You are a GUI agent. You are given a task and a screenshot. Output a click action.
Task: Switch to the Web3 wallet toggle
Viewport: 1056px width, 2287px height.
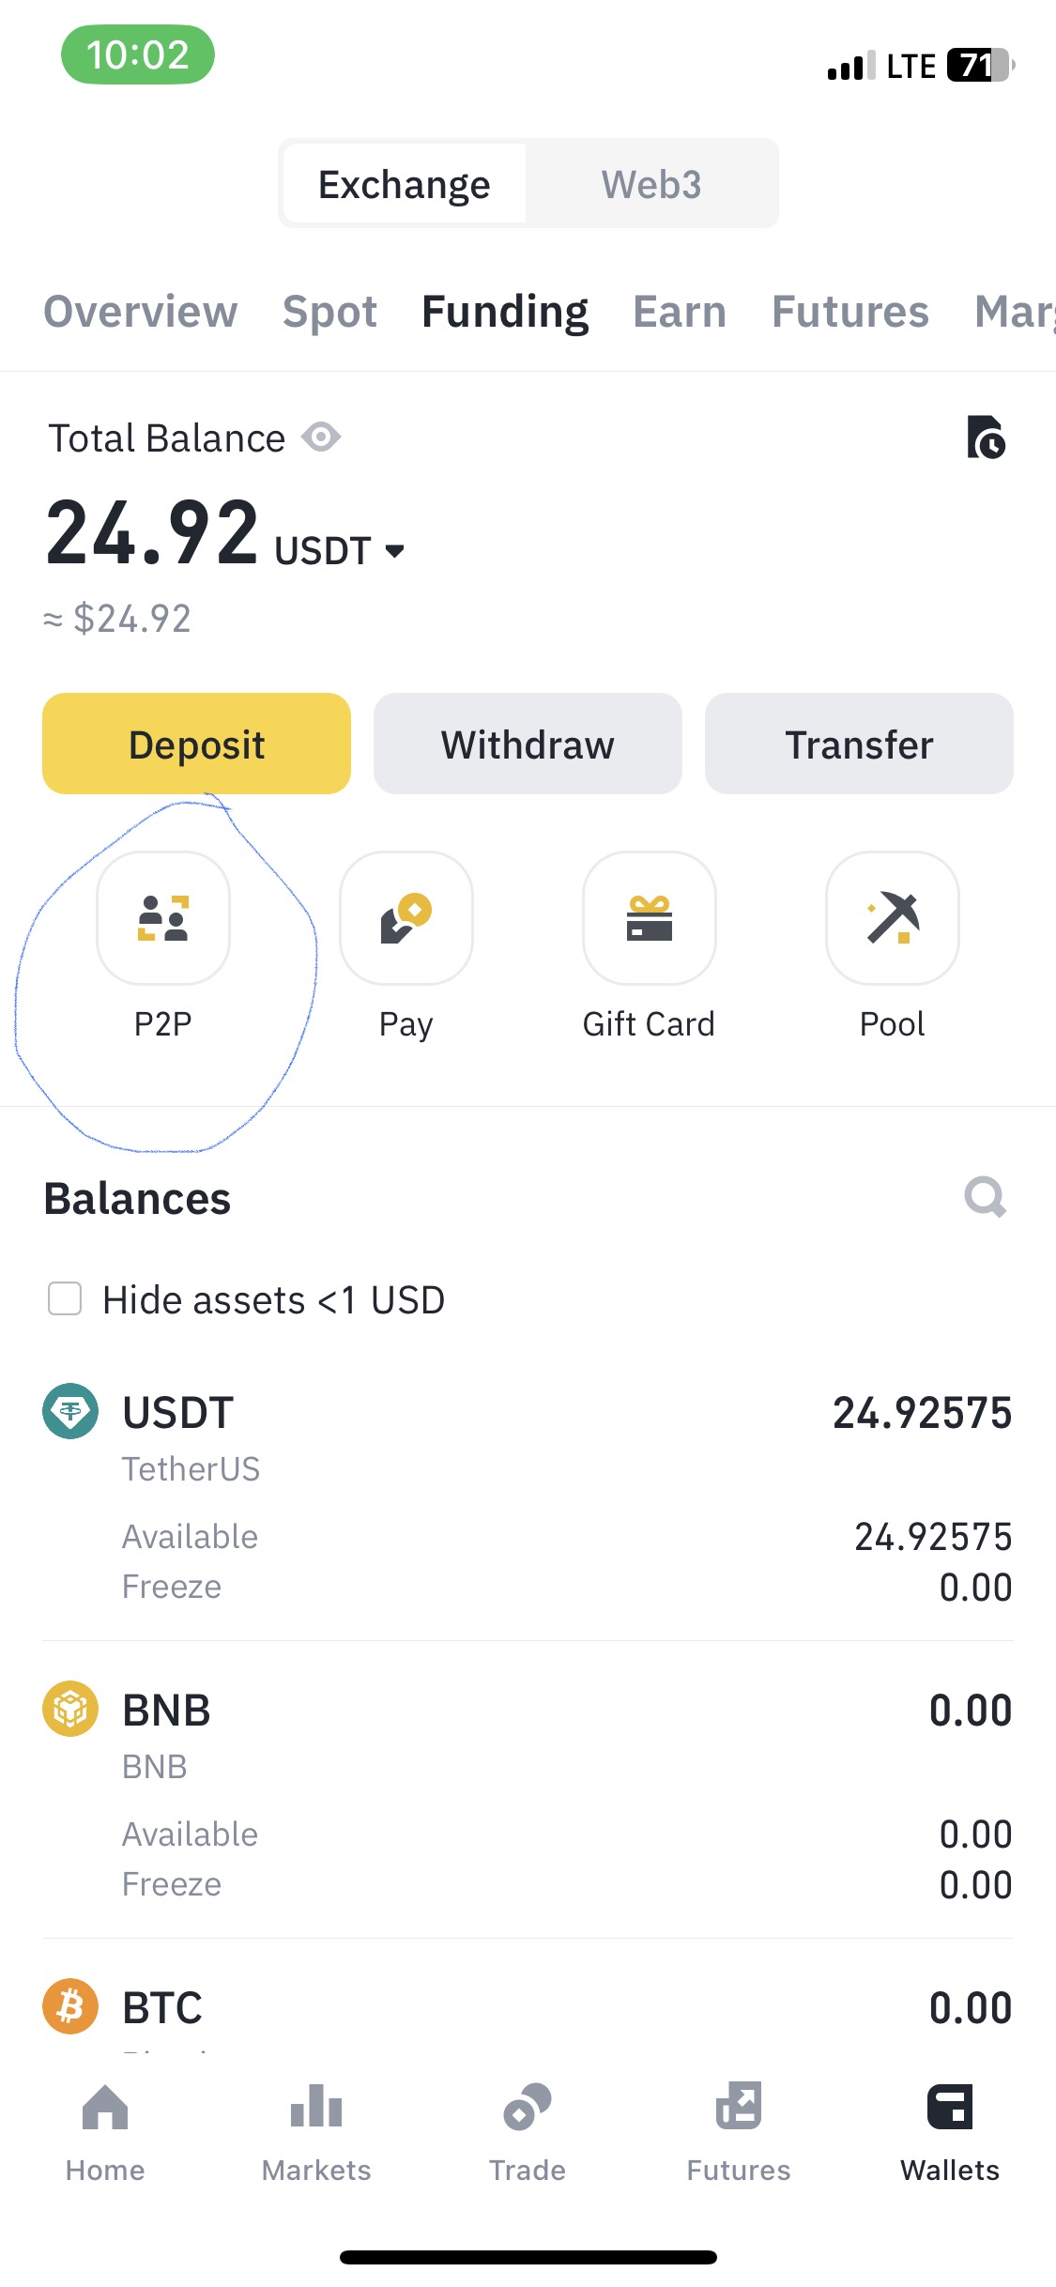click(x=651, y=184)
